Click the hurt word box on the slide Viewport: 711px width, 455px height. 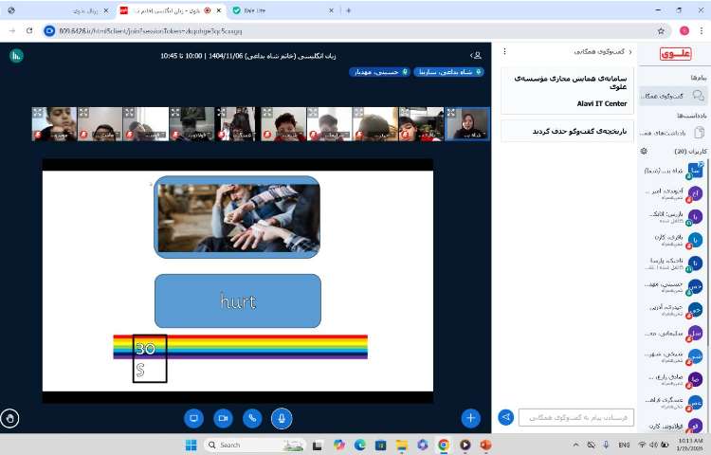coord(237,300)
